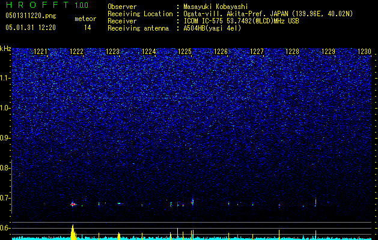378x240 pixels.
Task: Click the 1.0 kHz frequency tick label
Action: pos(5,108)
